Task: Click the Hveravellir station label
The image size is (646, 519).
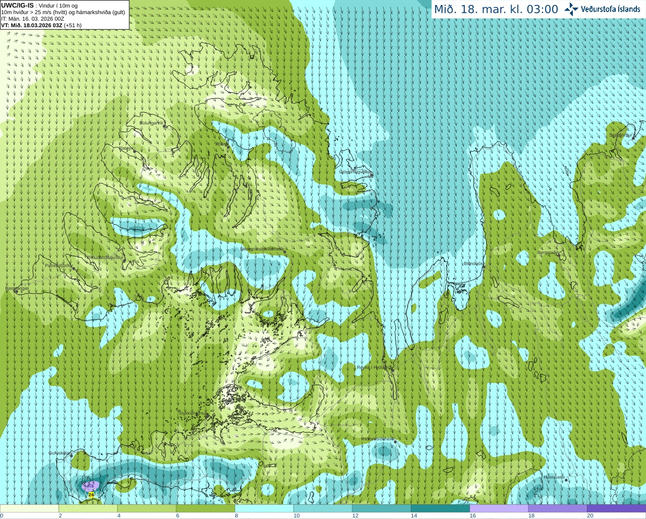Action: 554,477
